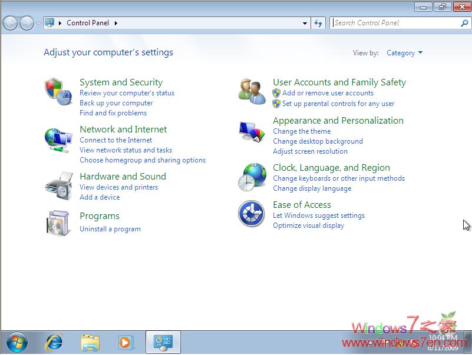
Task: Open the Uninstall a program link
Action: click(x=110, y=229)
